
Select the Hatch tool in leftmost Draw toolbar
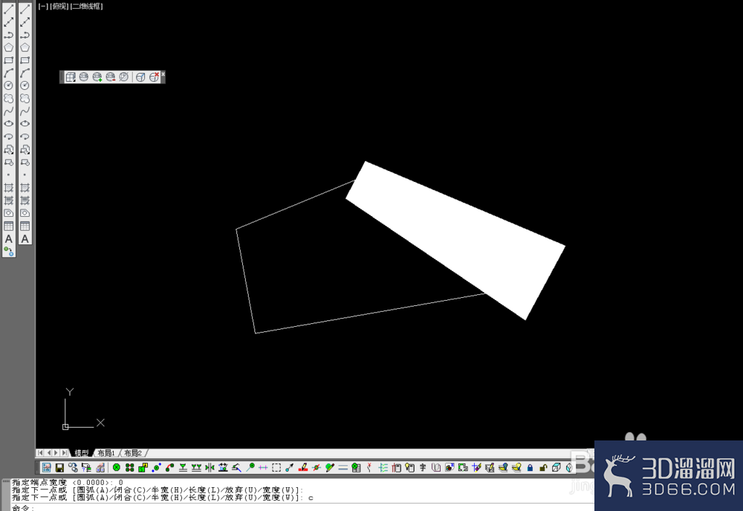(x=8, y=188)
